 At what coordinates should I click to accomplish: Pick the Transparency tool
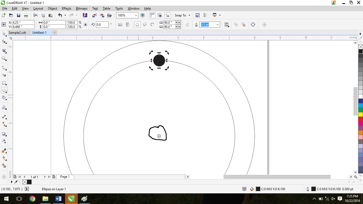(4, 141)
